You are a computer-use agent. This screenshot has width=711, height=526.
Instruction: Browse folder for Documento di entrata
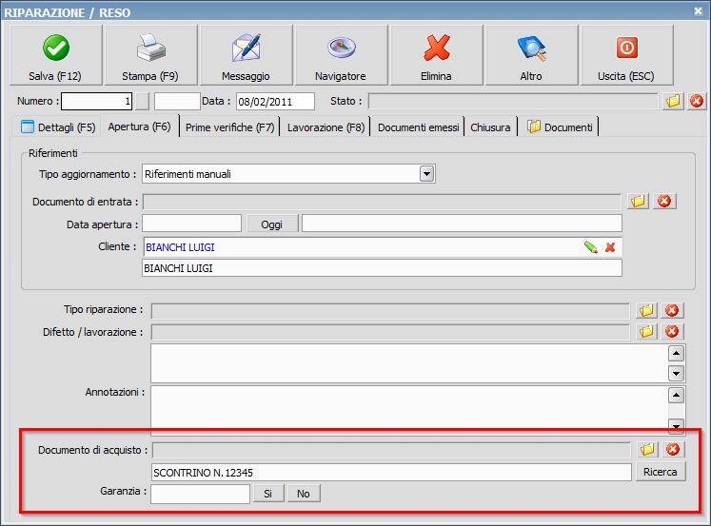[x=638, y=201]
